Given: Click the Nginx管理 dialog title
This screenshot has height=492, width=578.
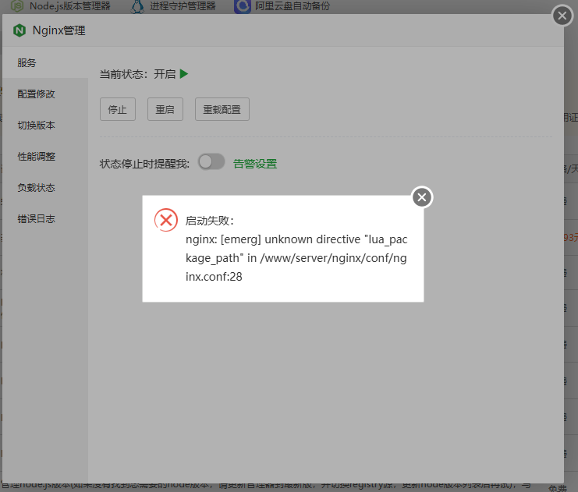Looking at the screenshot, I should pos(59,30).
